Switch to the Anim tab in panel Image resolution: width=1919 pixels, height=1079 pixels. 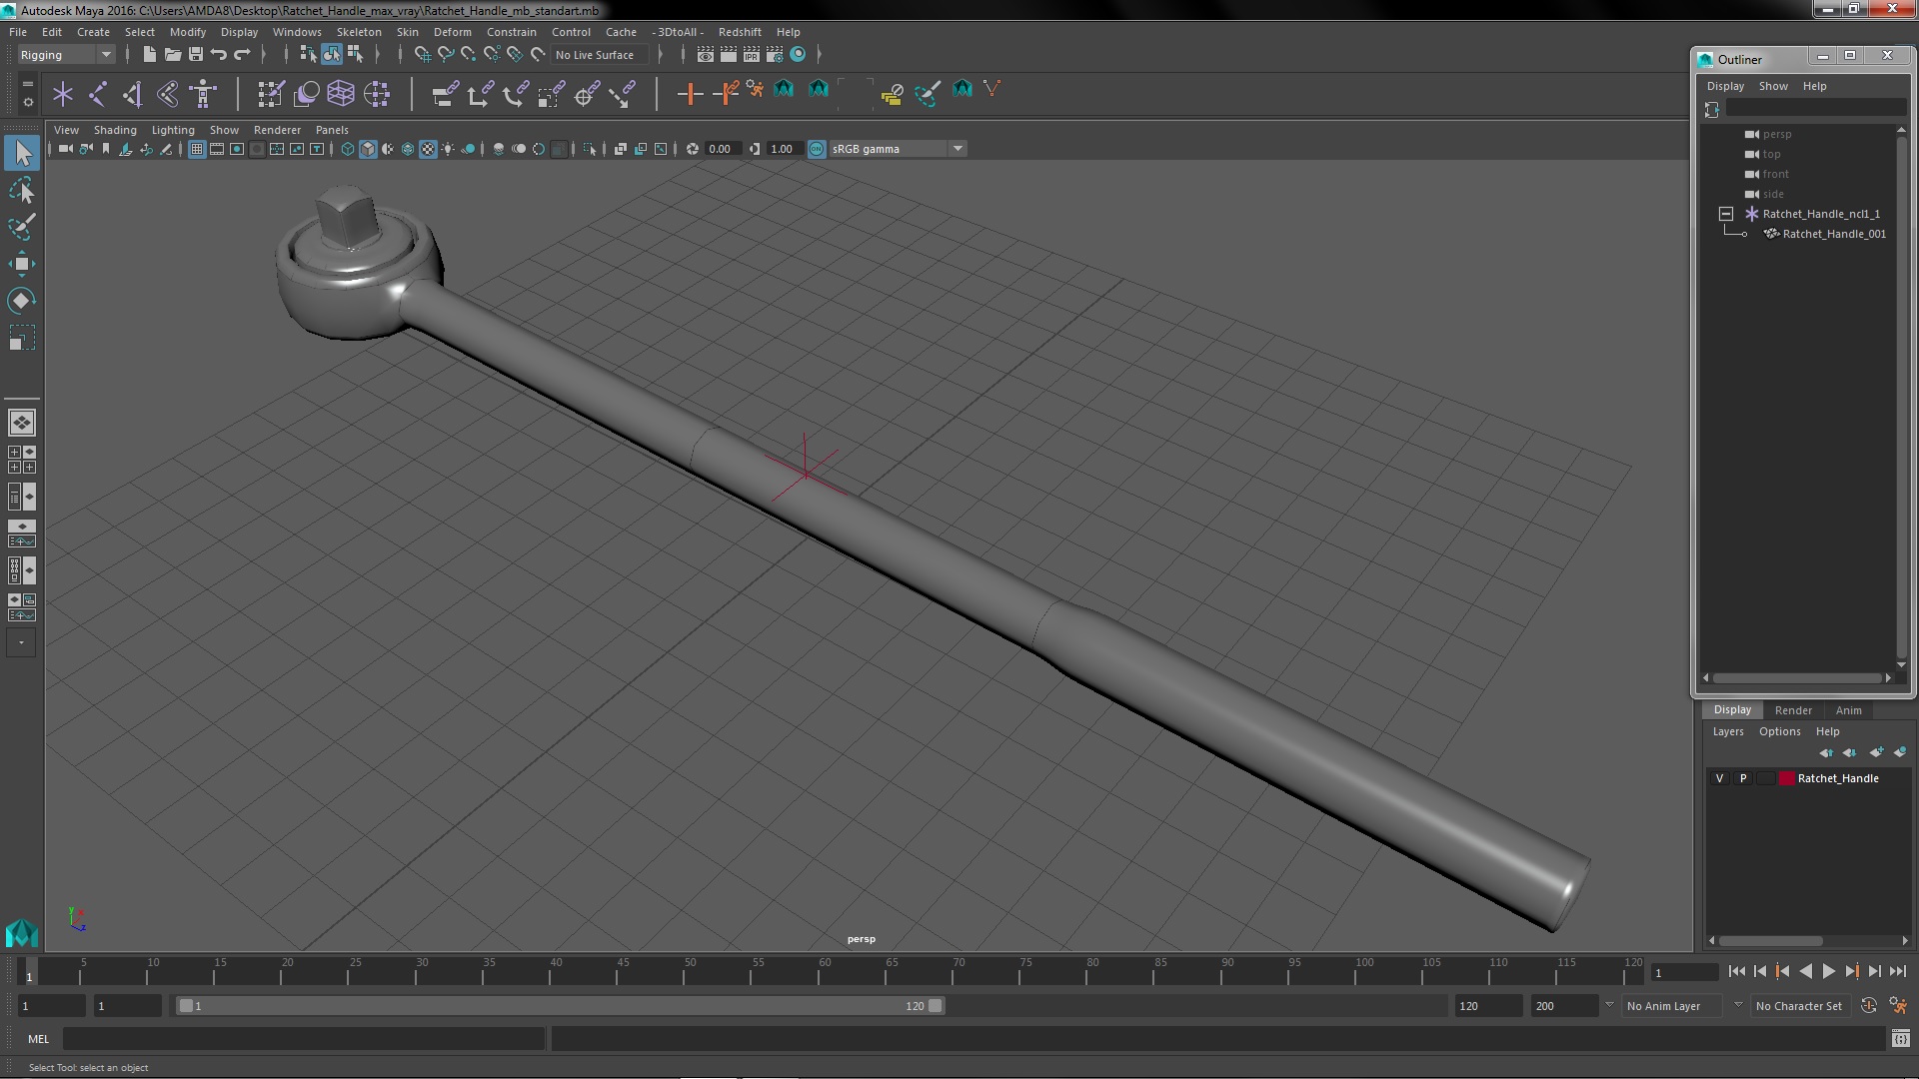(1848, 710)
